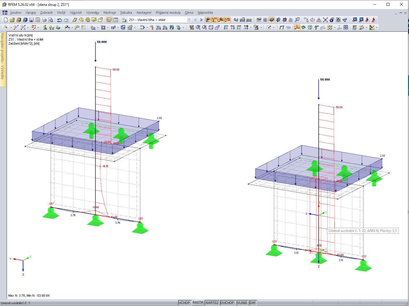Image resolution: width=409 pixels, height=306 pixels.
Task: Toggle show result values button
Action: (214, 20)
